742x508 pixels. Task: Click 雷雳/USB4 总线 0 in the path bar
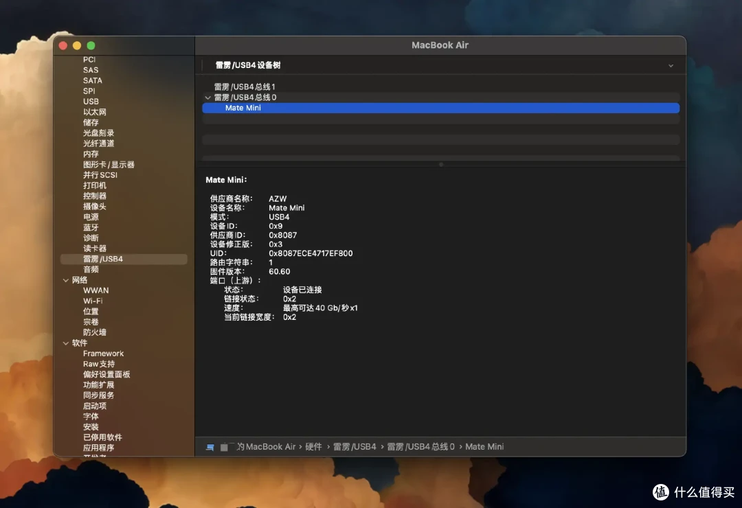420,446
